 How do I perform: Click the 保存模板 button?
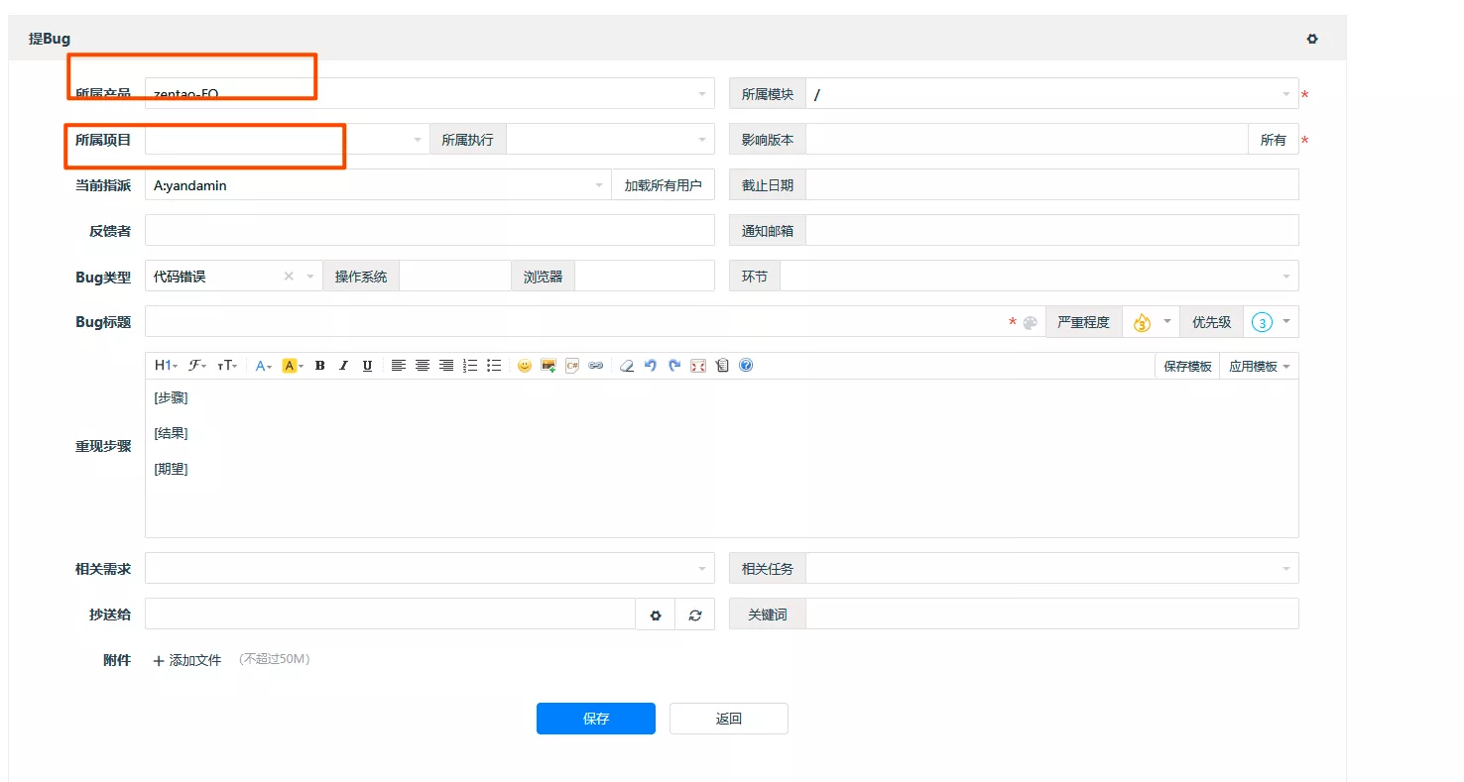coord(1187,366)
